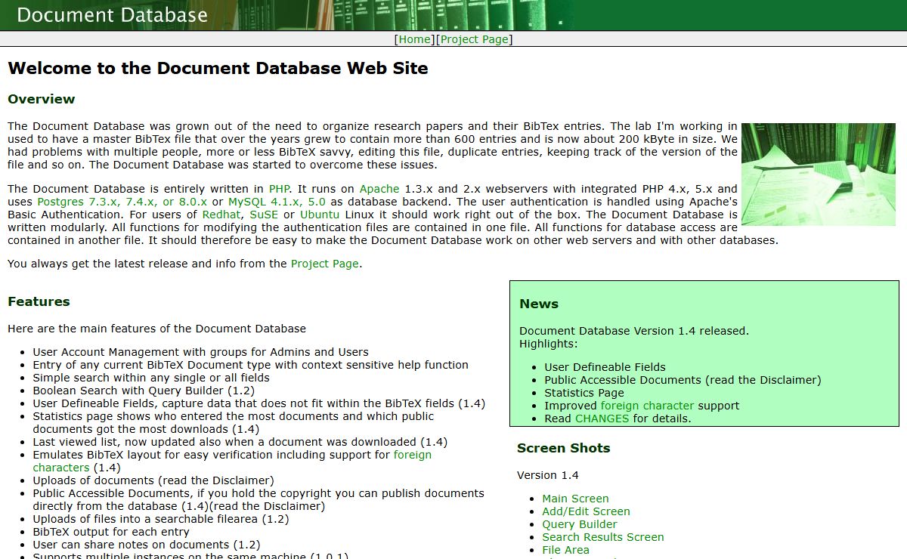Follow the PHP link in Overview

pos(279,189)
